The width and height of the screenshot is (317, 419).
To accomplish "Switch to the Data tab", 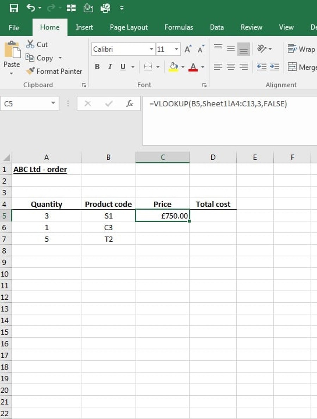I will (x=217, y=27).
